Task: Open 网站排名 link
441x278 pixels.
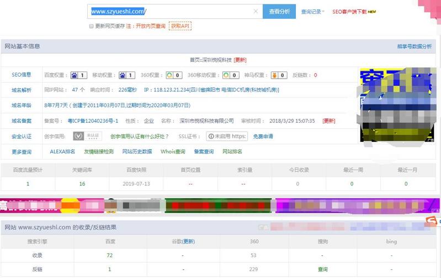Action: [232, 151]
